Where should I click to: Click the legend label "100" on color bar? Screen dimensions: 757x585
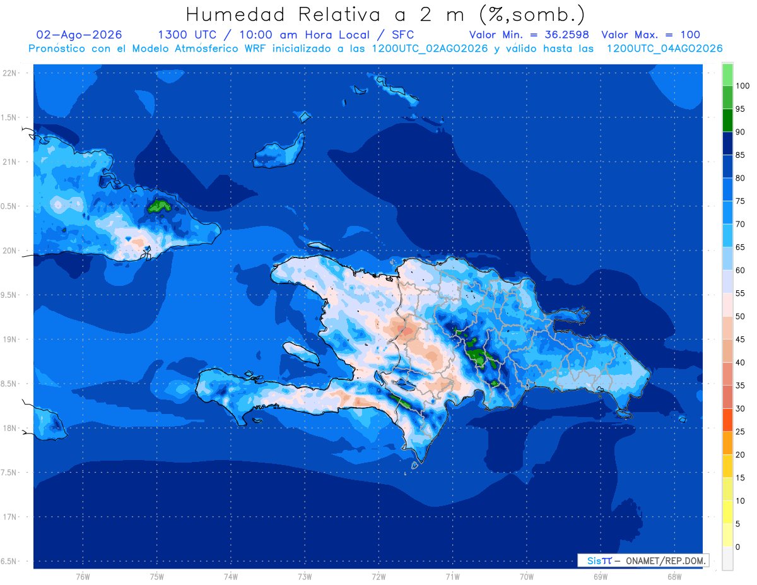coord(742,86)
